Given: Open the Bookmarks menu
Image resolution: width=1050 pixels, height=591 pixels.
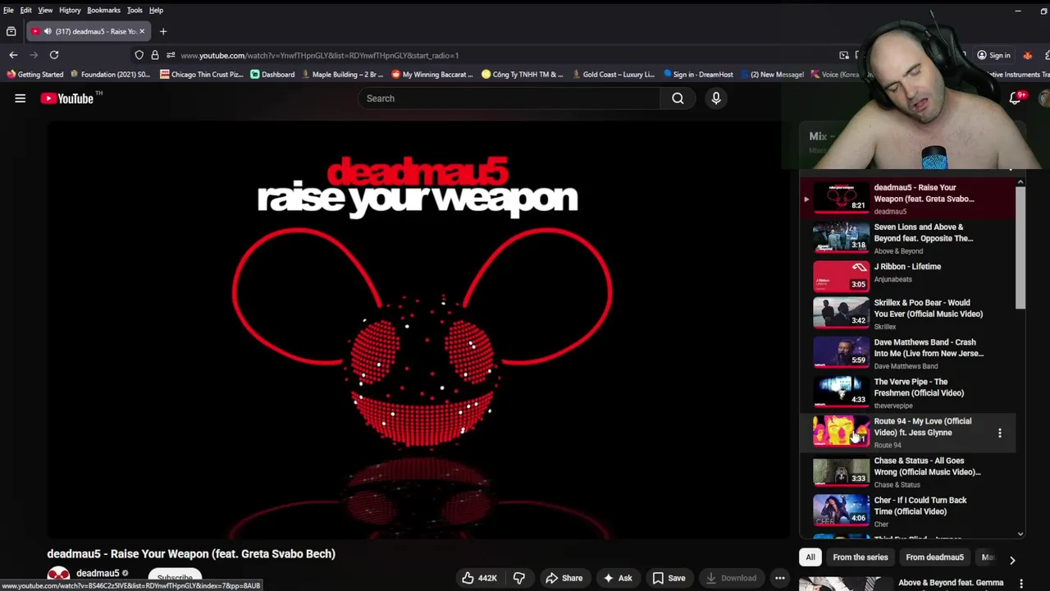Looking at the screenshot, I should pos(103,10).
